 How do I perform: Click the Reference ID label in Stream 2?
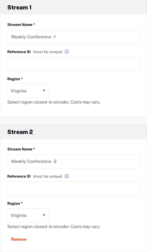click(x=19, y=176)
